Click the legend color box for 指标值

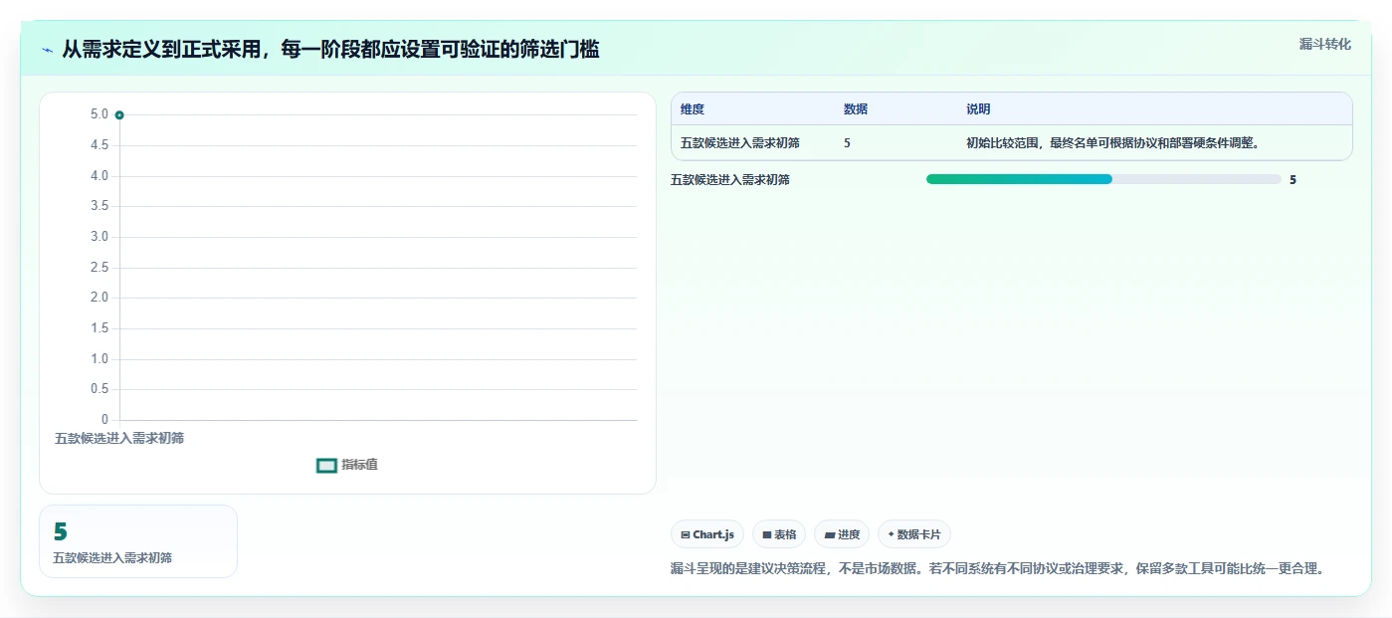pyautogui.click(x=326, y=466)
